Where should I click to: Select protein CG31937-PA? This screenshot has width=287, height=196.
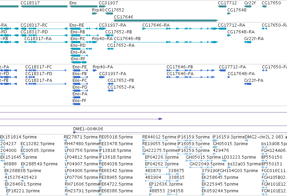[113, 74]
